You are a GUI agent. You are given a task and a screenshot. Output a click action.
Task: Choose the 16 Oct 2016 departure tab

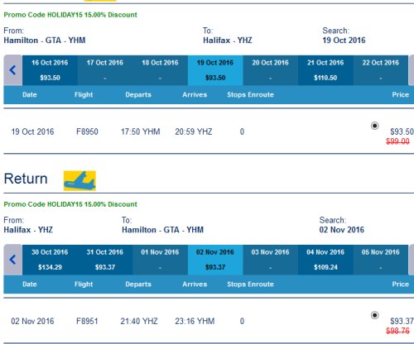click(x=50, y=70)
